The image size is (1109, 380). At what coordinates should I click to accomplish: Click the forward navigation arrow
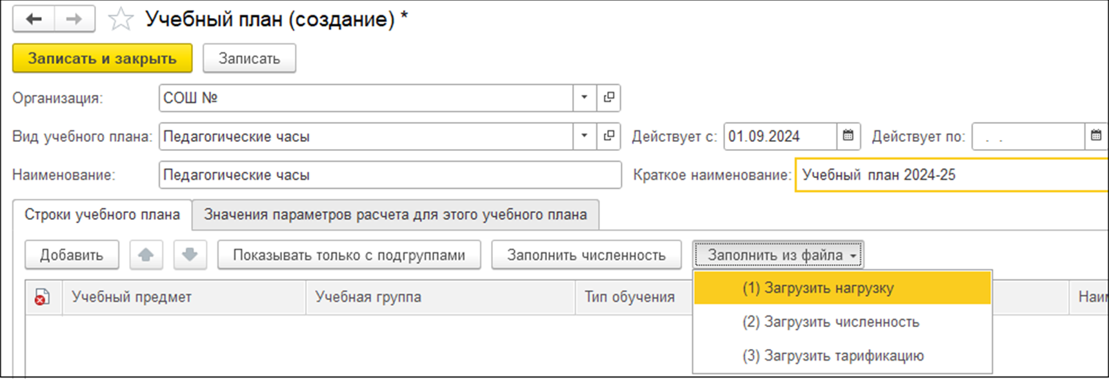74,19
